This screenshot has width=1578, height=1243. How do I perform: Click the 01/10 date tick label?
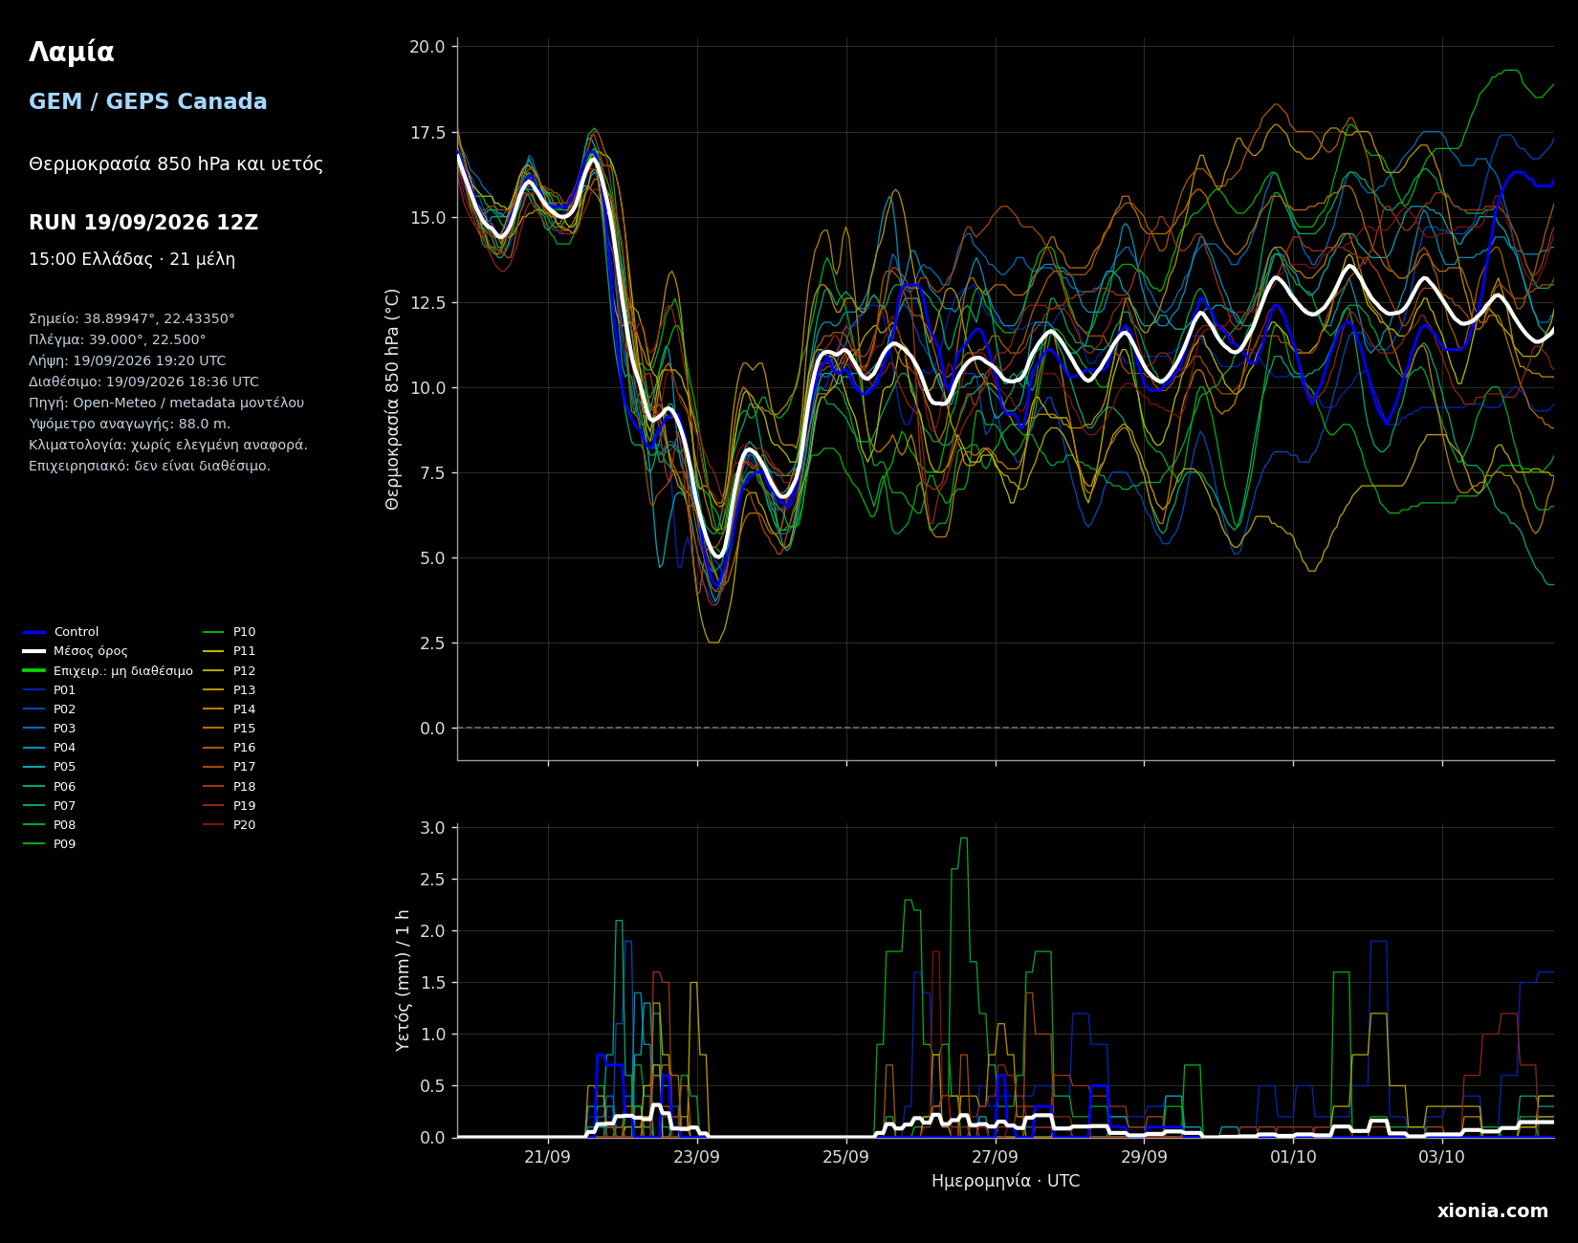click(1293, 1156)
